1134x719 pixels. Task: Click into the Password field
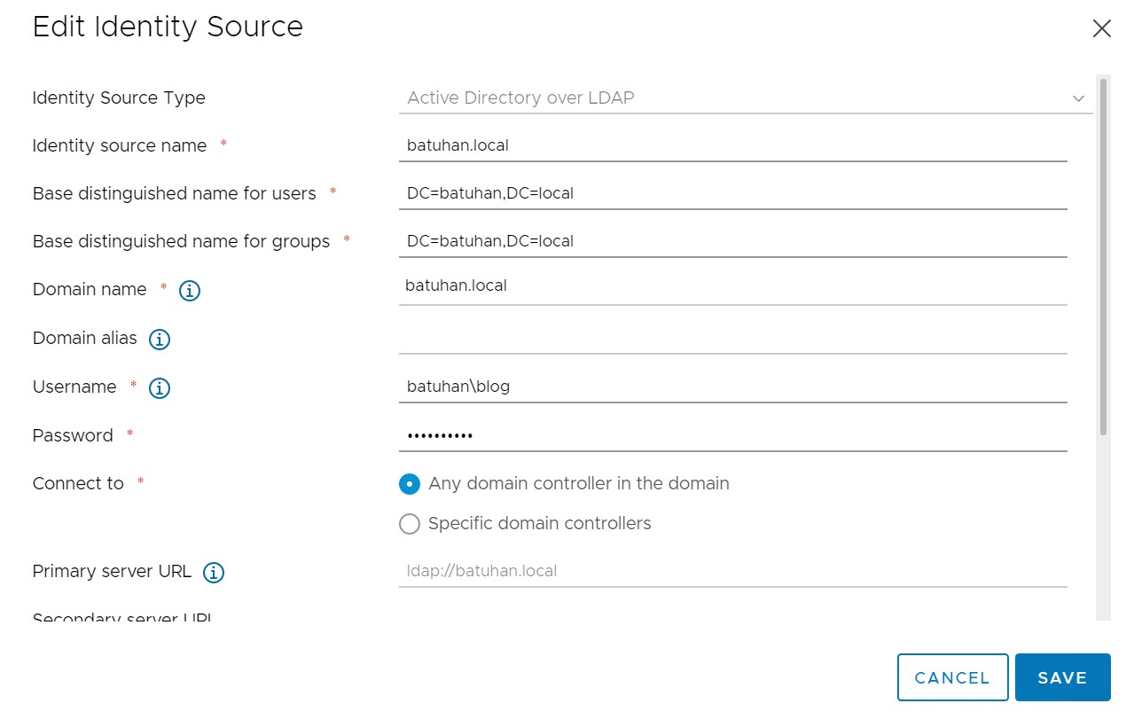pyautogui.click(x=732, y=435)
